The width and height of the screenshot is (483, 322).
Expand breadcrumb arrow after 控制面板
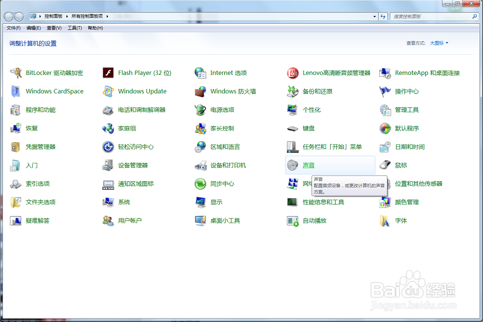coord(67,16)
